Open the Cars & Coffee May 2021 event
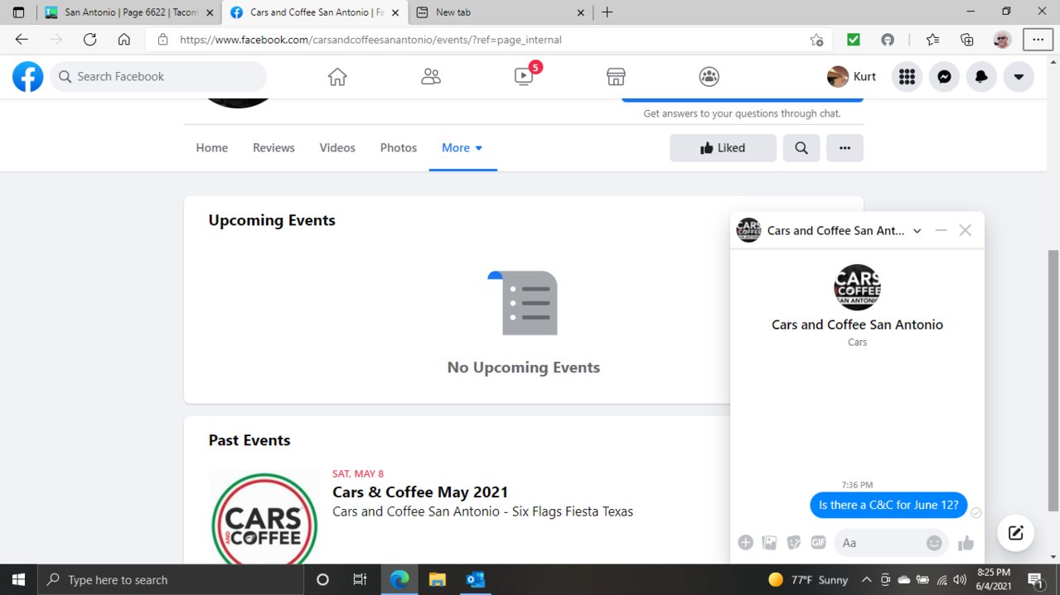Viewport: 1060px width, 595px height. tap(420, 492)
